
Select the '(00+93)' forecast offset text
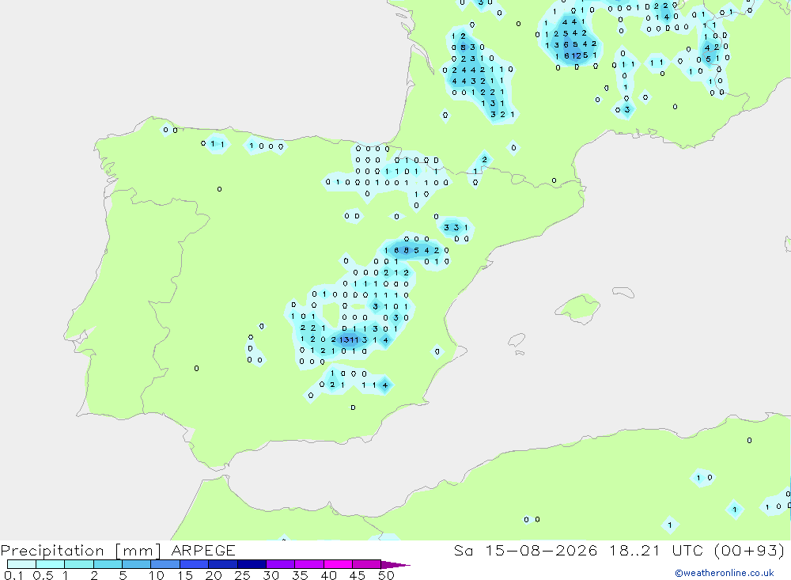click(x=750, y=551)
